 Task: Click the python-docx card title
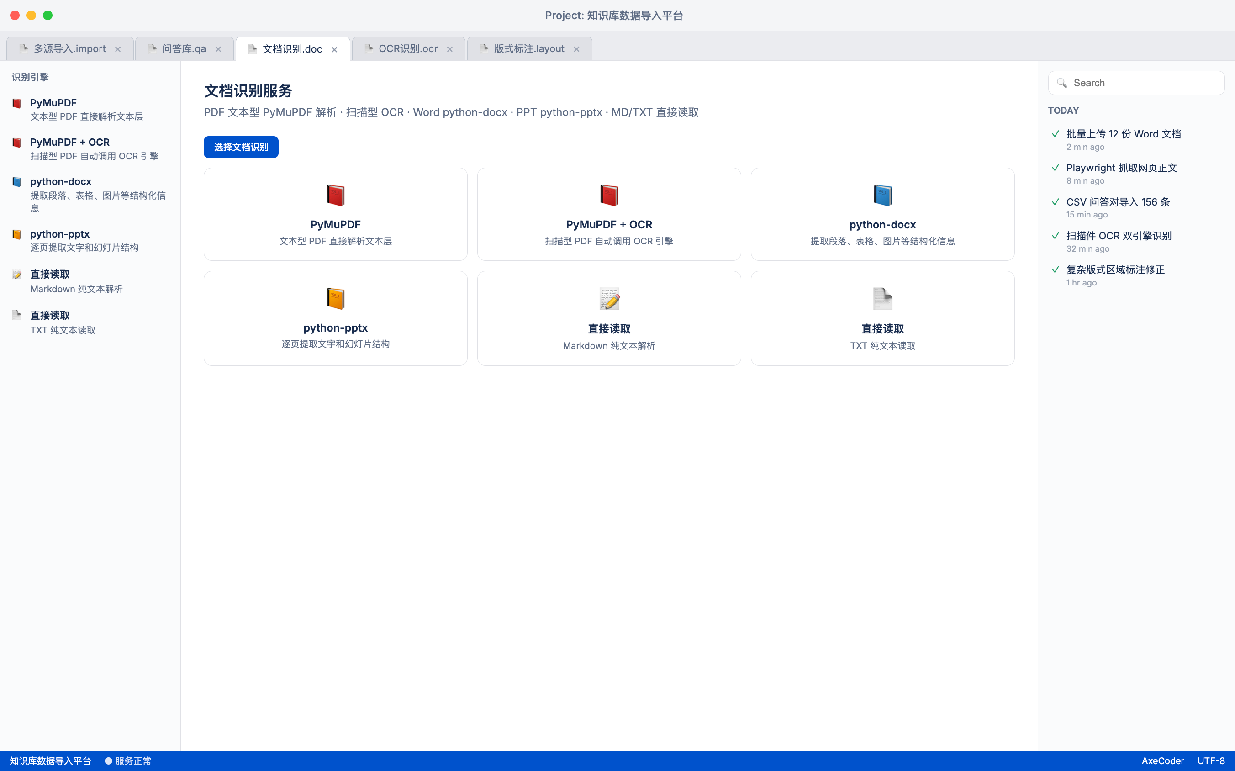click(882, 224)
